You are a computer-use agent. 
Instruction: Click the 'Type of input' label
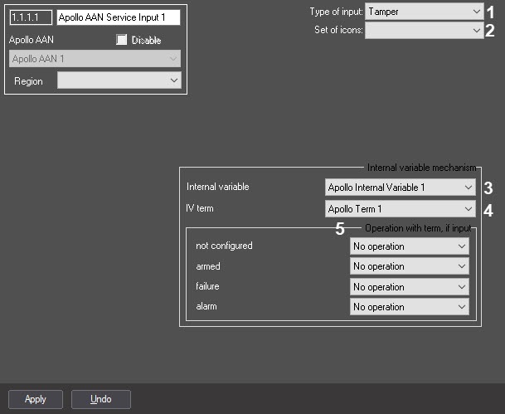336,12
